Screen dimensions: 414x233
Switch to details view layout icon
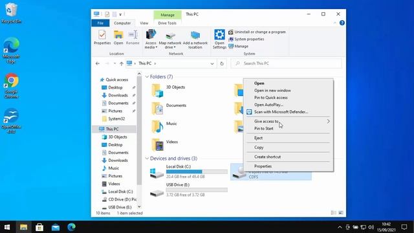(334, 213)
